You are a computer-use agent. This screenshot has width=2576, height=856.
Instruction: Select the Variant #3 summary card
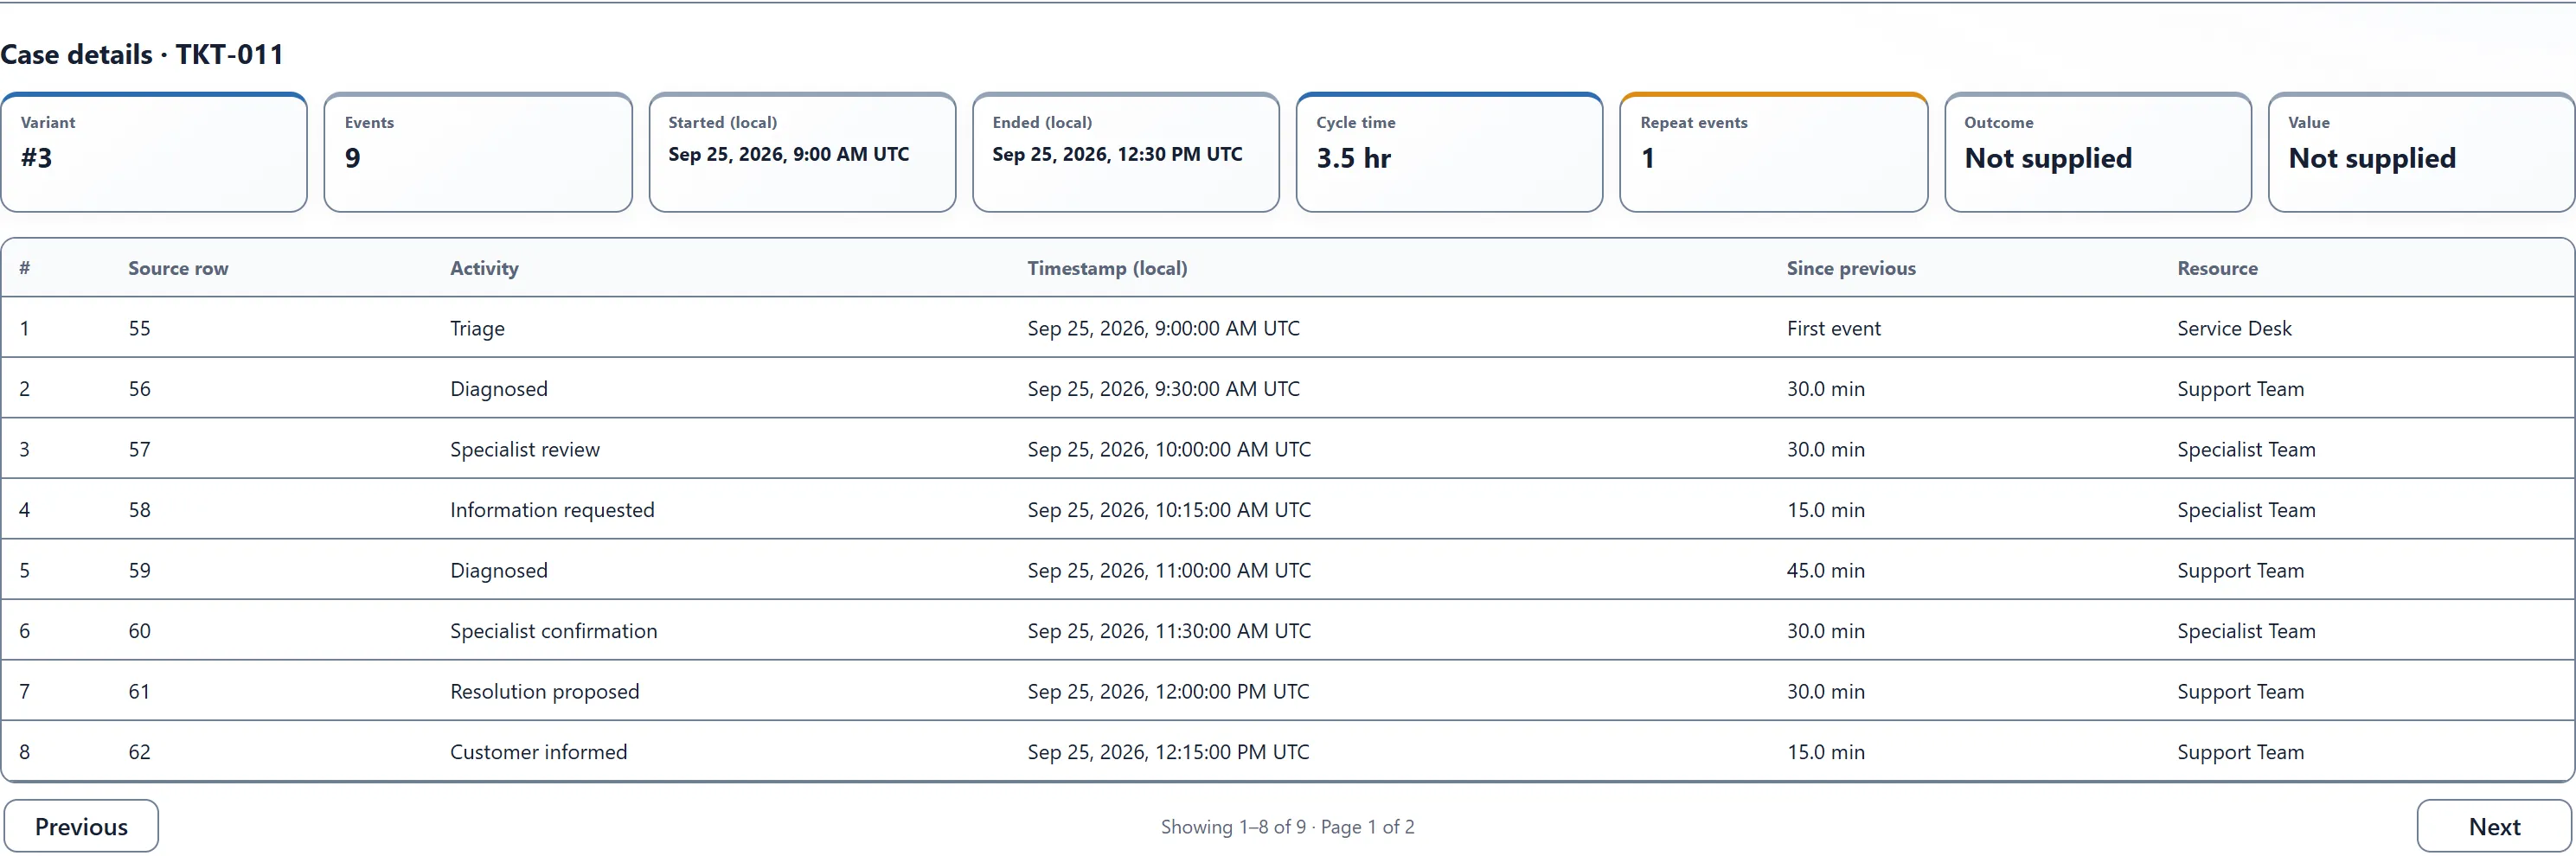point(154,152)
